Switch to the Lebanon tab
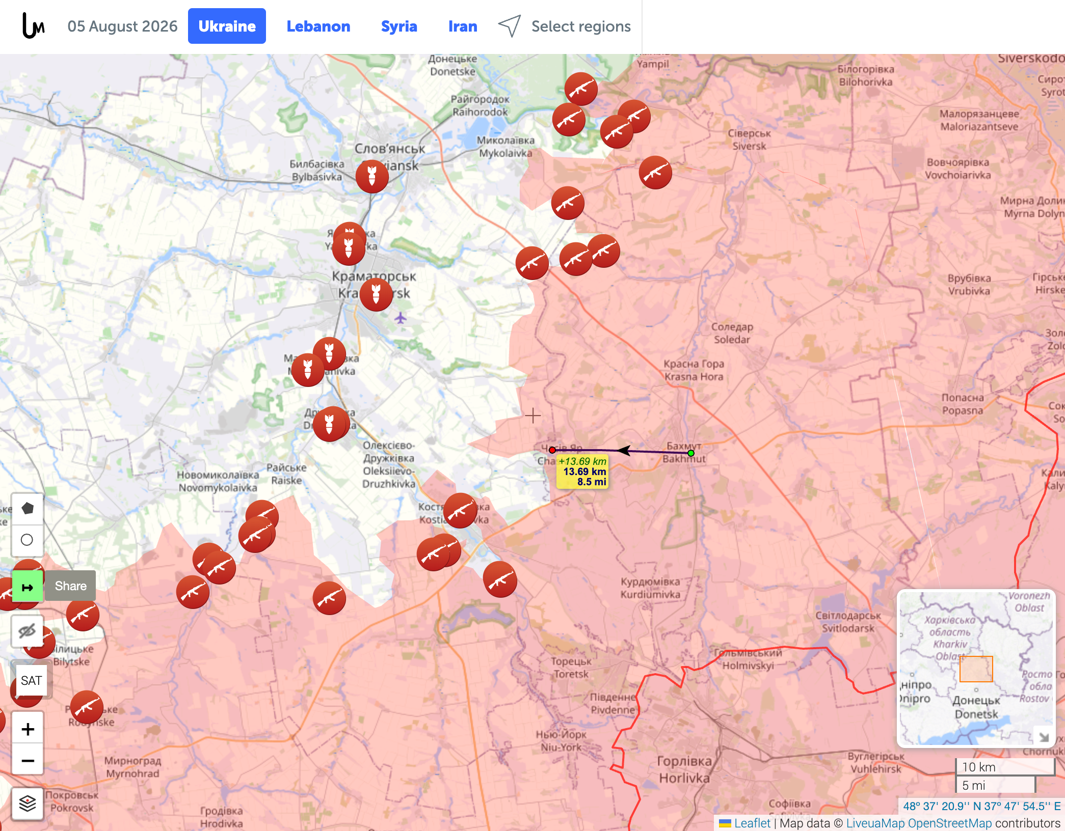Image resolution: width=1065 pixels, height=831 pixels. pos(318,26)
